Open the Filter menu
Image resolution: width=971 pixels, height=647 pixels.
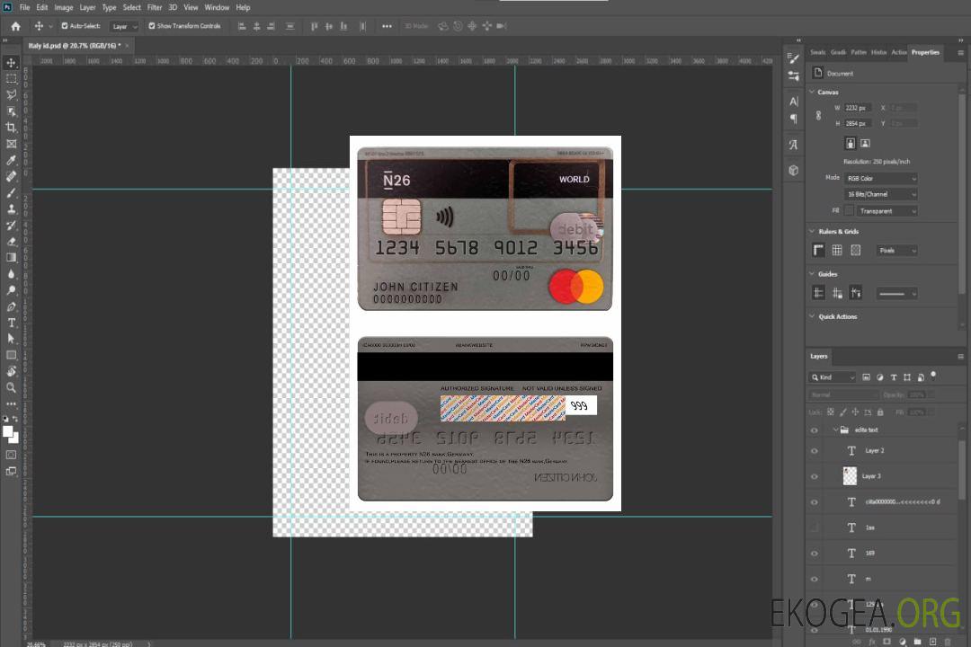click(155, 7)
